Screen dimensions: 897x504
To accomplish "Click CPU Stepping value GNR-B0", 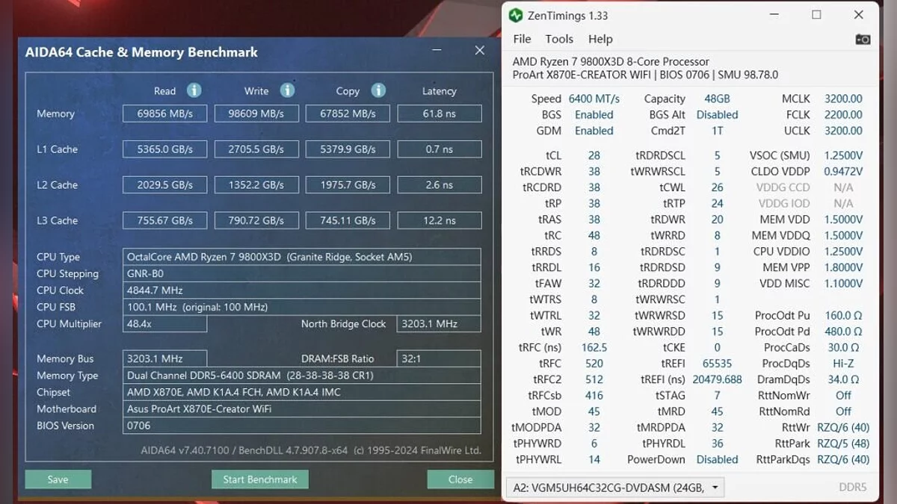I will pos(302,273).
